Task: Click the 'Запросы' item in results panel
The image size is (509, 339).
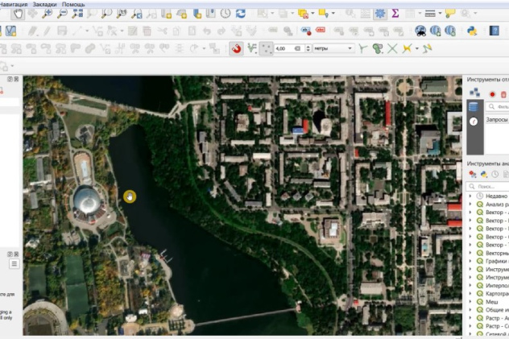Action: (495, 119)
